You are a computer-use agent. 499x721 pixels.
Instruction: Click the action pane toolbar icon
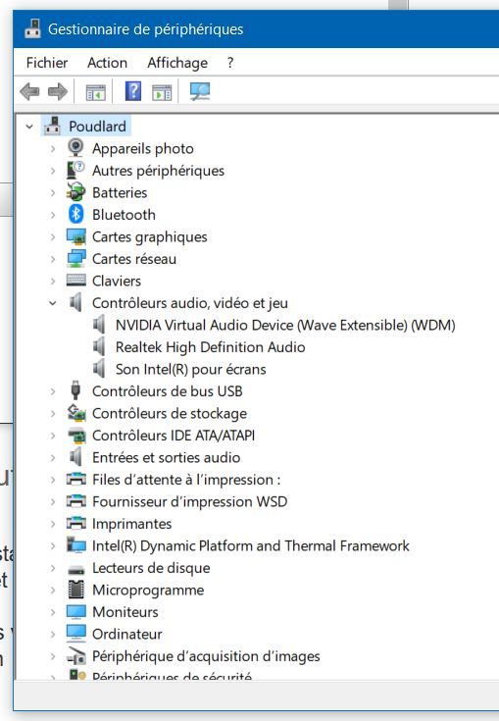click(x=162, y=92)
